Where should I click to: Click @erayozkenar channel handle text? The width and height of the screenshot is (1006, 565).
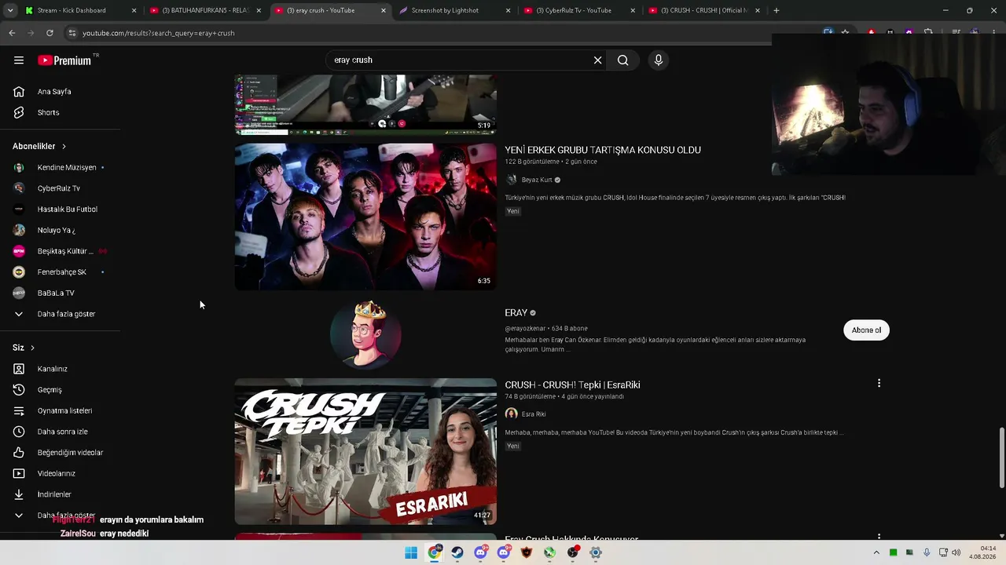click(525, 329)
